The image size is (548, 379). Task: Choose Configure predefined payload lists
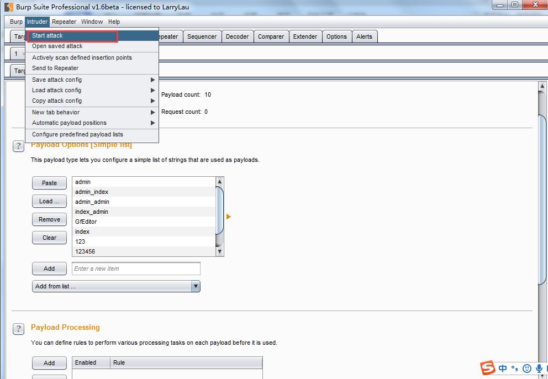pyautogui.click(x=92, y=134)
